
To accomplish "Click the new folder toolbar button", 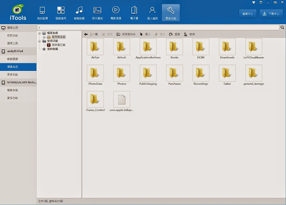I will click(x=125, y=34).
